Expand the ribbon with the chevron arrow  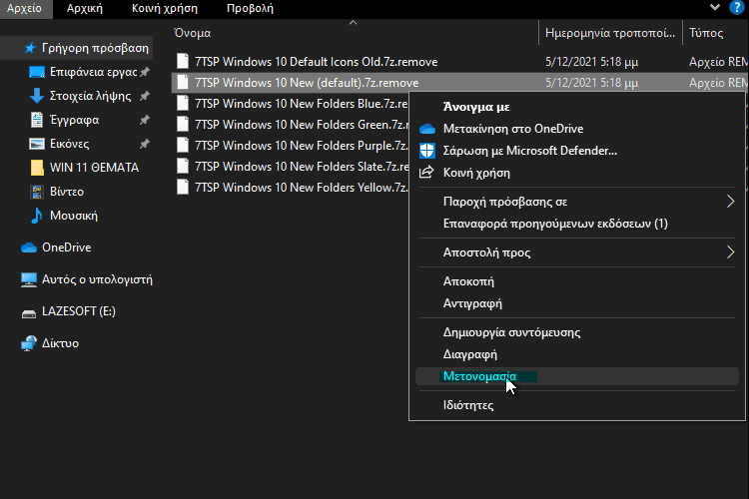tap(715, 7)
